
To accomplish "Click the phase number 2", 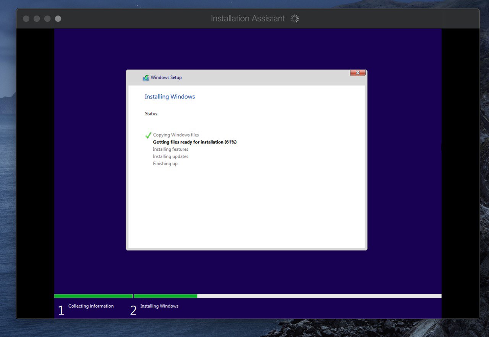I will [x=133, y=310].
